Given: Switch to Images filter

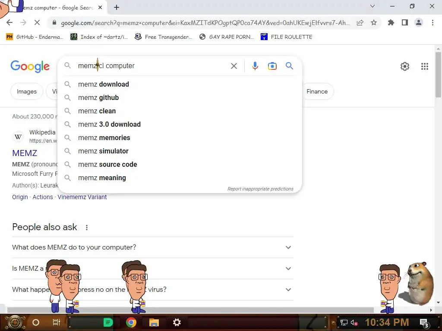Looking at the screenshot, I should tap(26, 91).
